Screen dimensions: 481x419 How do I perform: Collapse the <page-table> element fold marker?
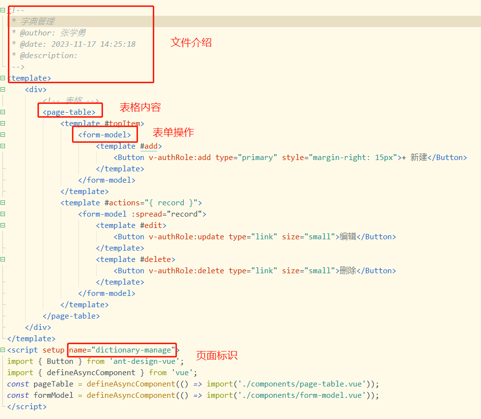(3, 112)
